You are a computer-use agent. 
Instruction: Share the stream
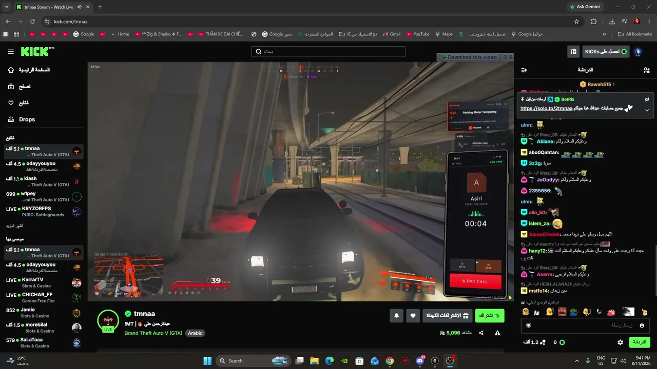click(481, 333)
